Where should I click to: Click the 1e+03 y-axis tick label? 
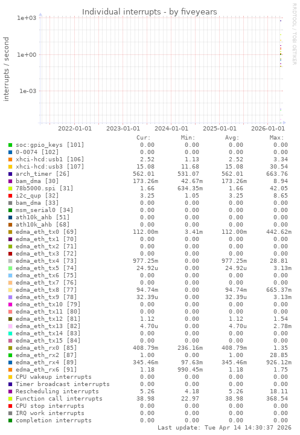click(27, 18)
